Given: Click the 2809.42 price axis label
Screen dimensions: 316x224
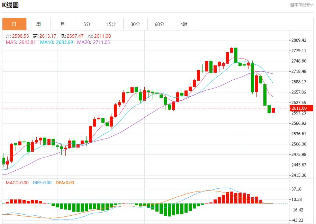Looking at the screenshot, I should (299, 40).
